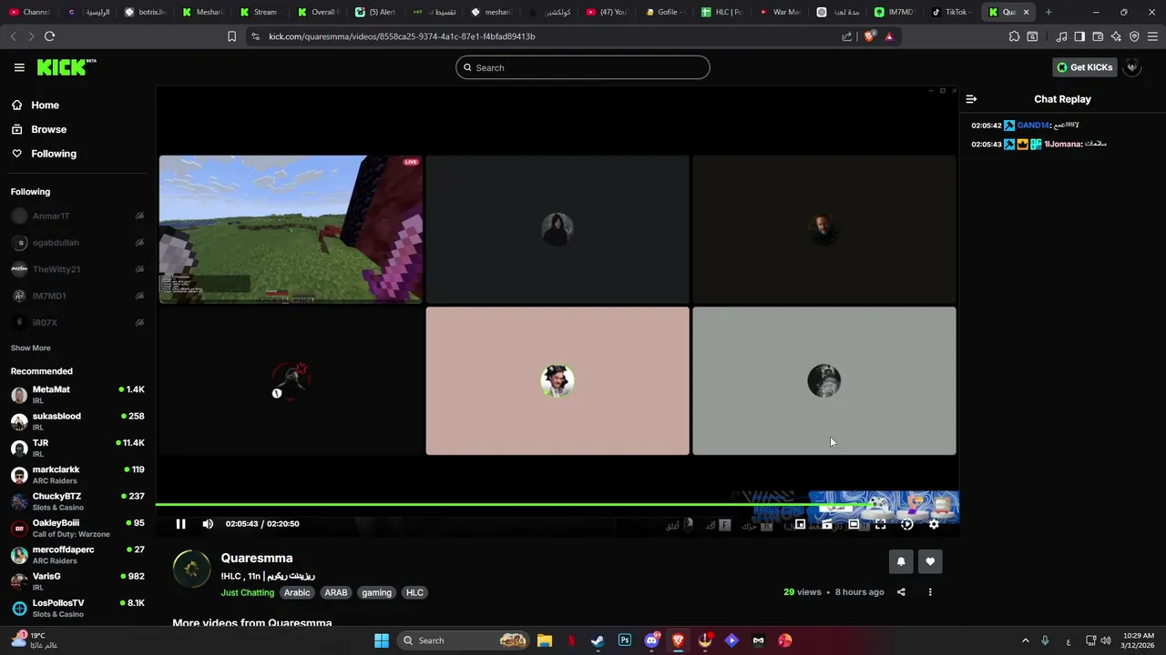Enter fullscreen video mode
Screen dimensions: 1166x655
[x=880, y=524]
